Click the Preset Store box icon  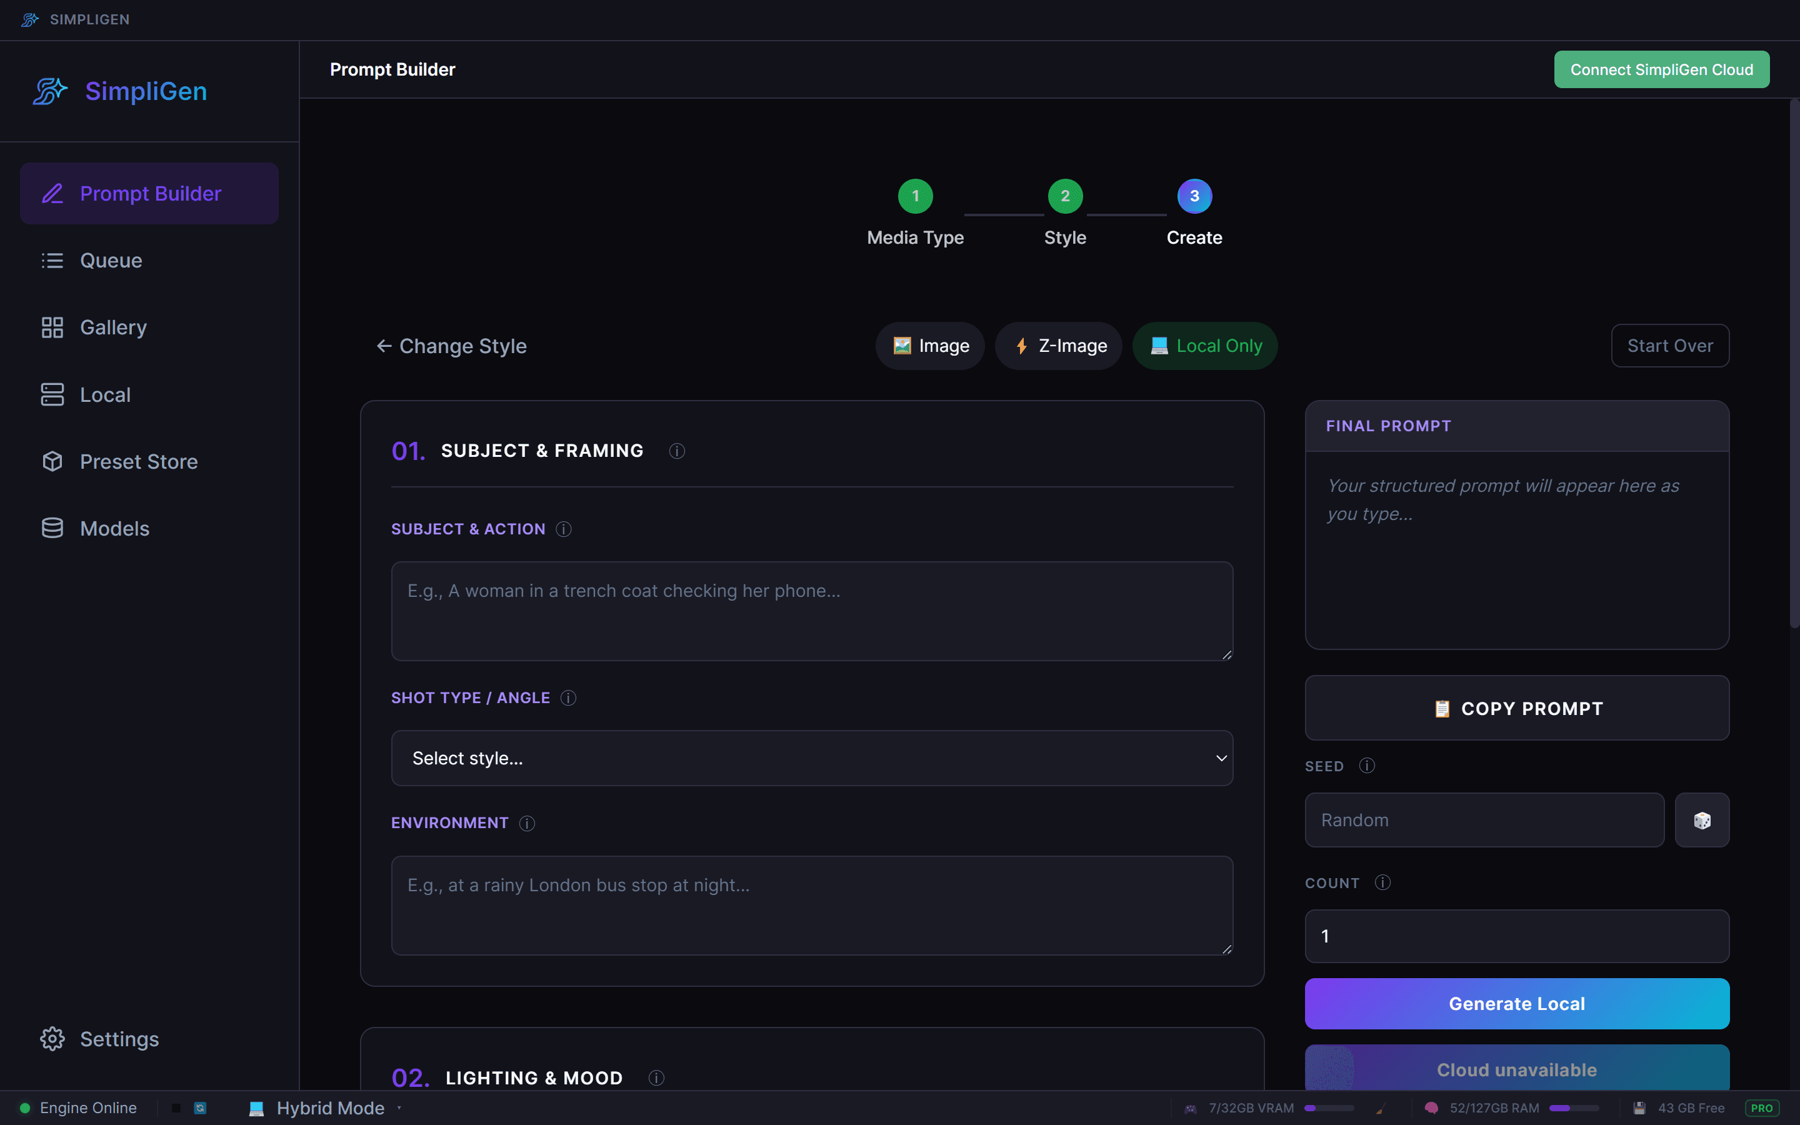[x=52, y=461]
